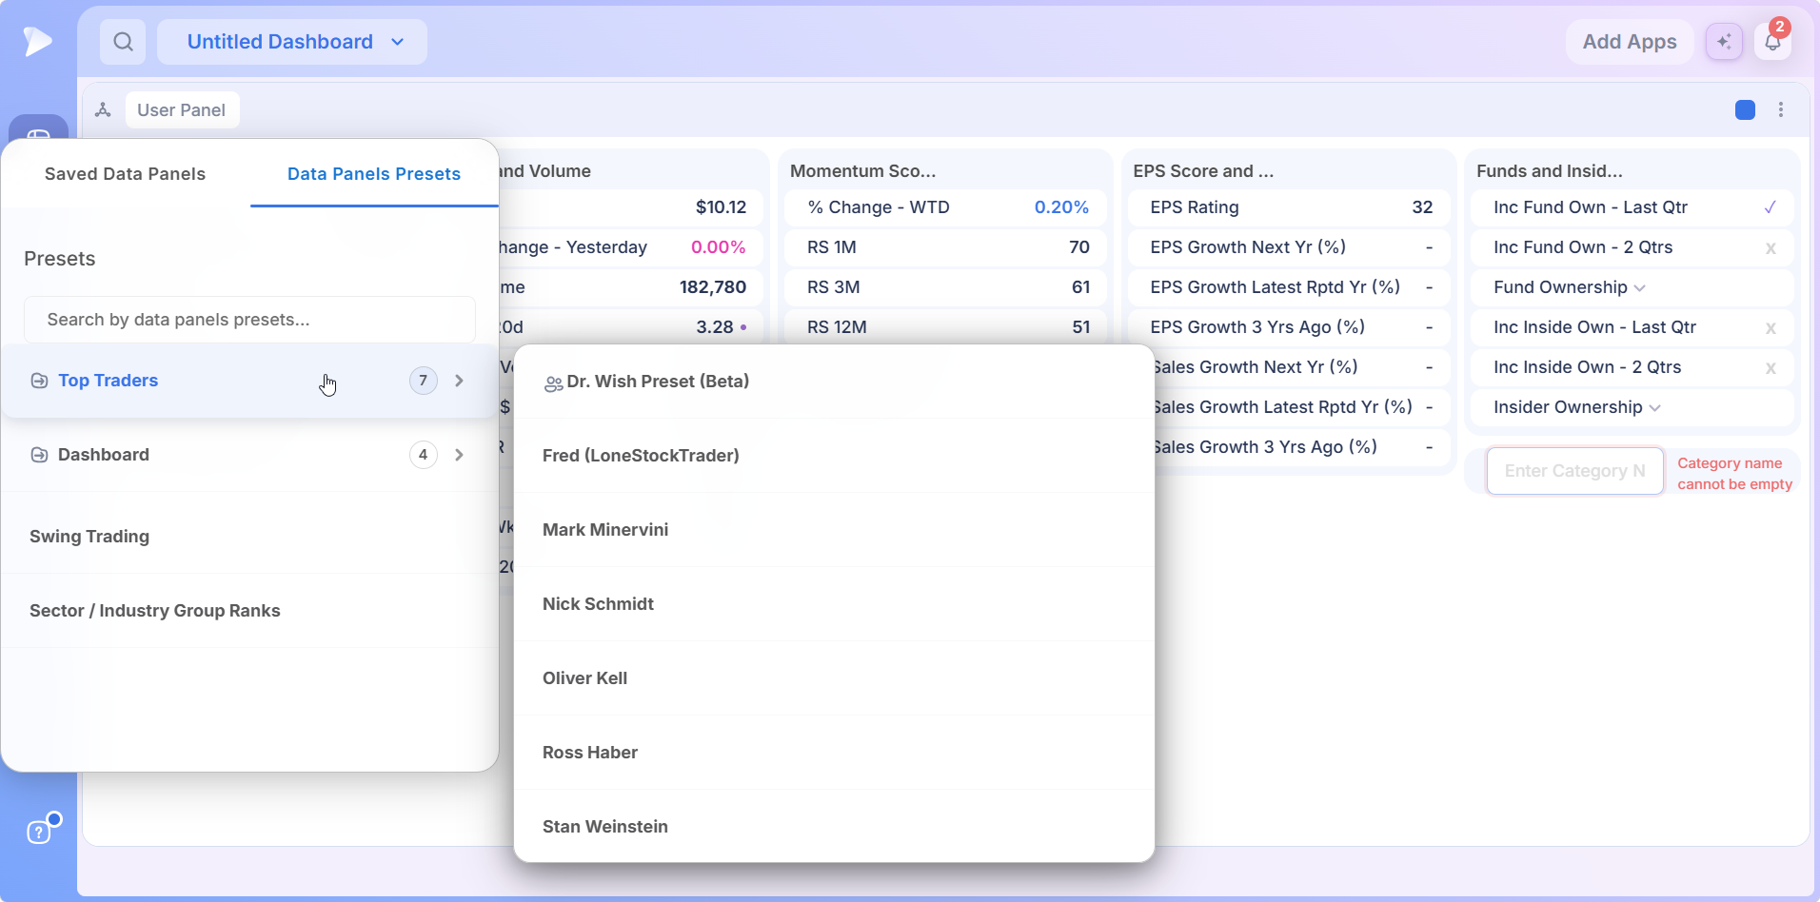The height and width of the screenshot is (902, 1820).
Task: Click the Momentum Sco... category title
Action: tap(862, 171)
